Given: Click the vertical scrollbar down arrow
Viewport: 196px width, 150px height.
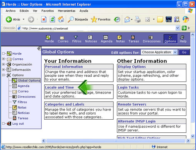Looking at the screenshot, I should pos(193,136).
